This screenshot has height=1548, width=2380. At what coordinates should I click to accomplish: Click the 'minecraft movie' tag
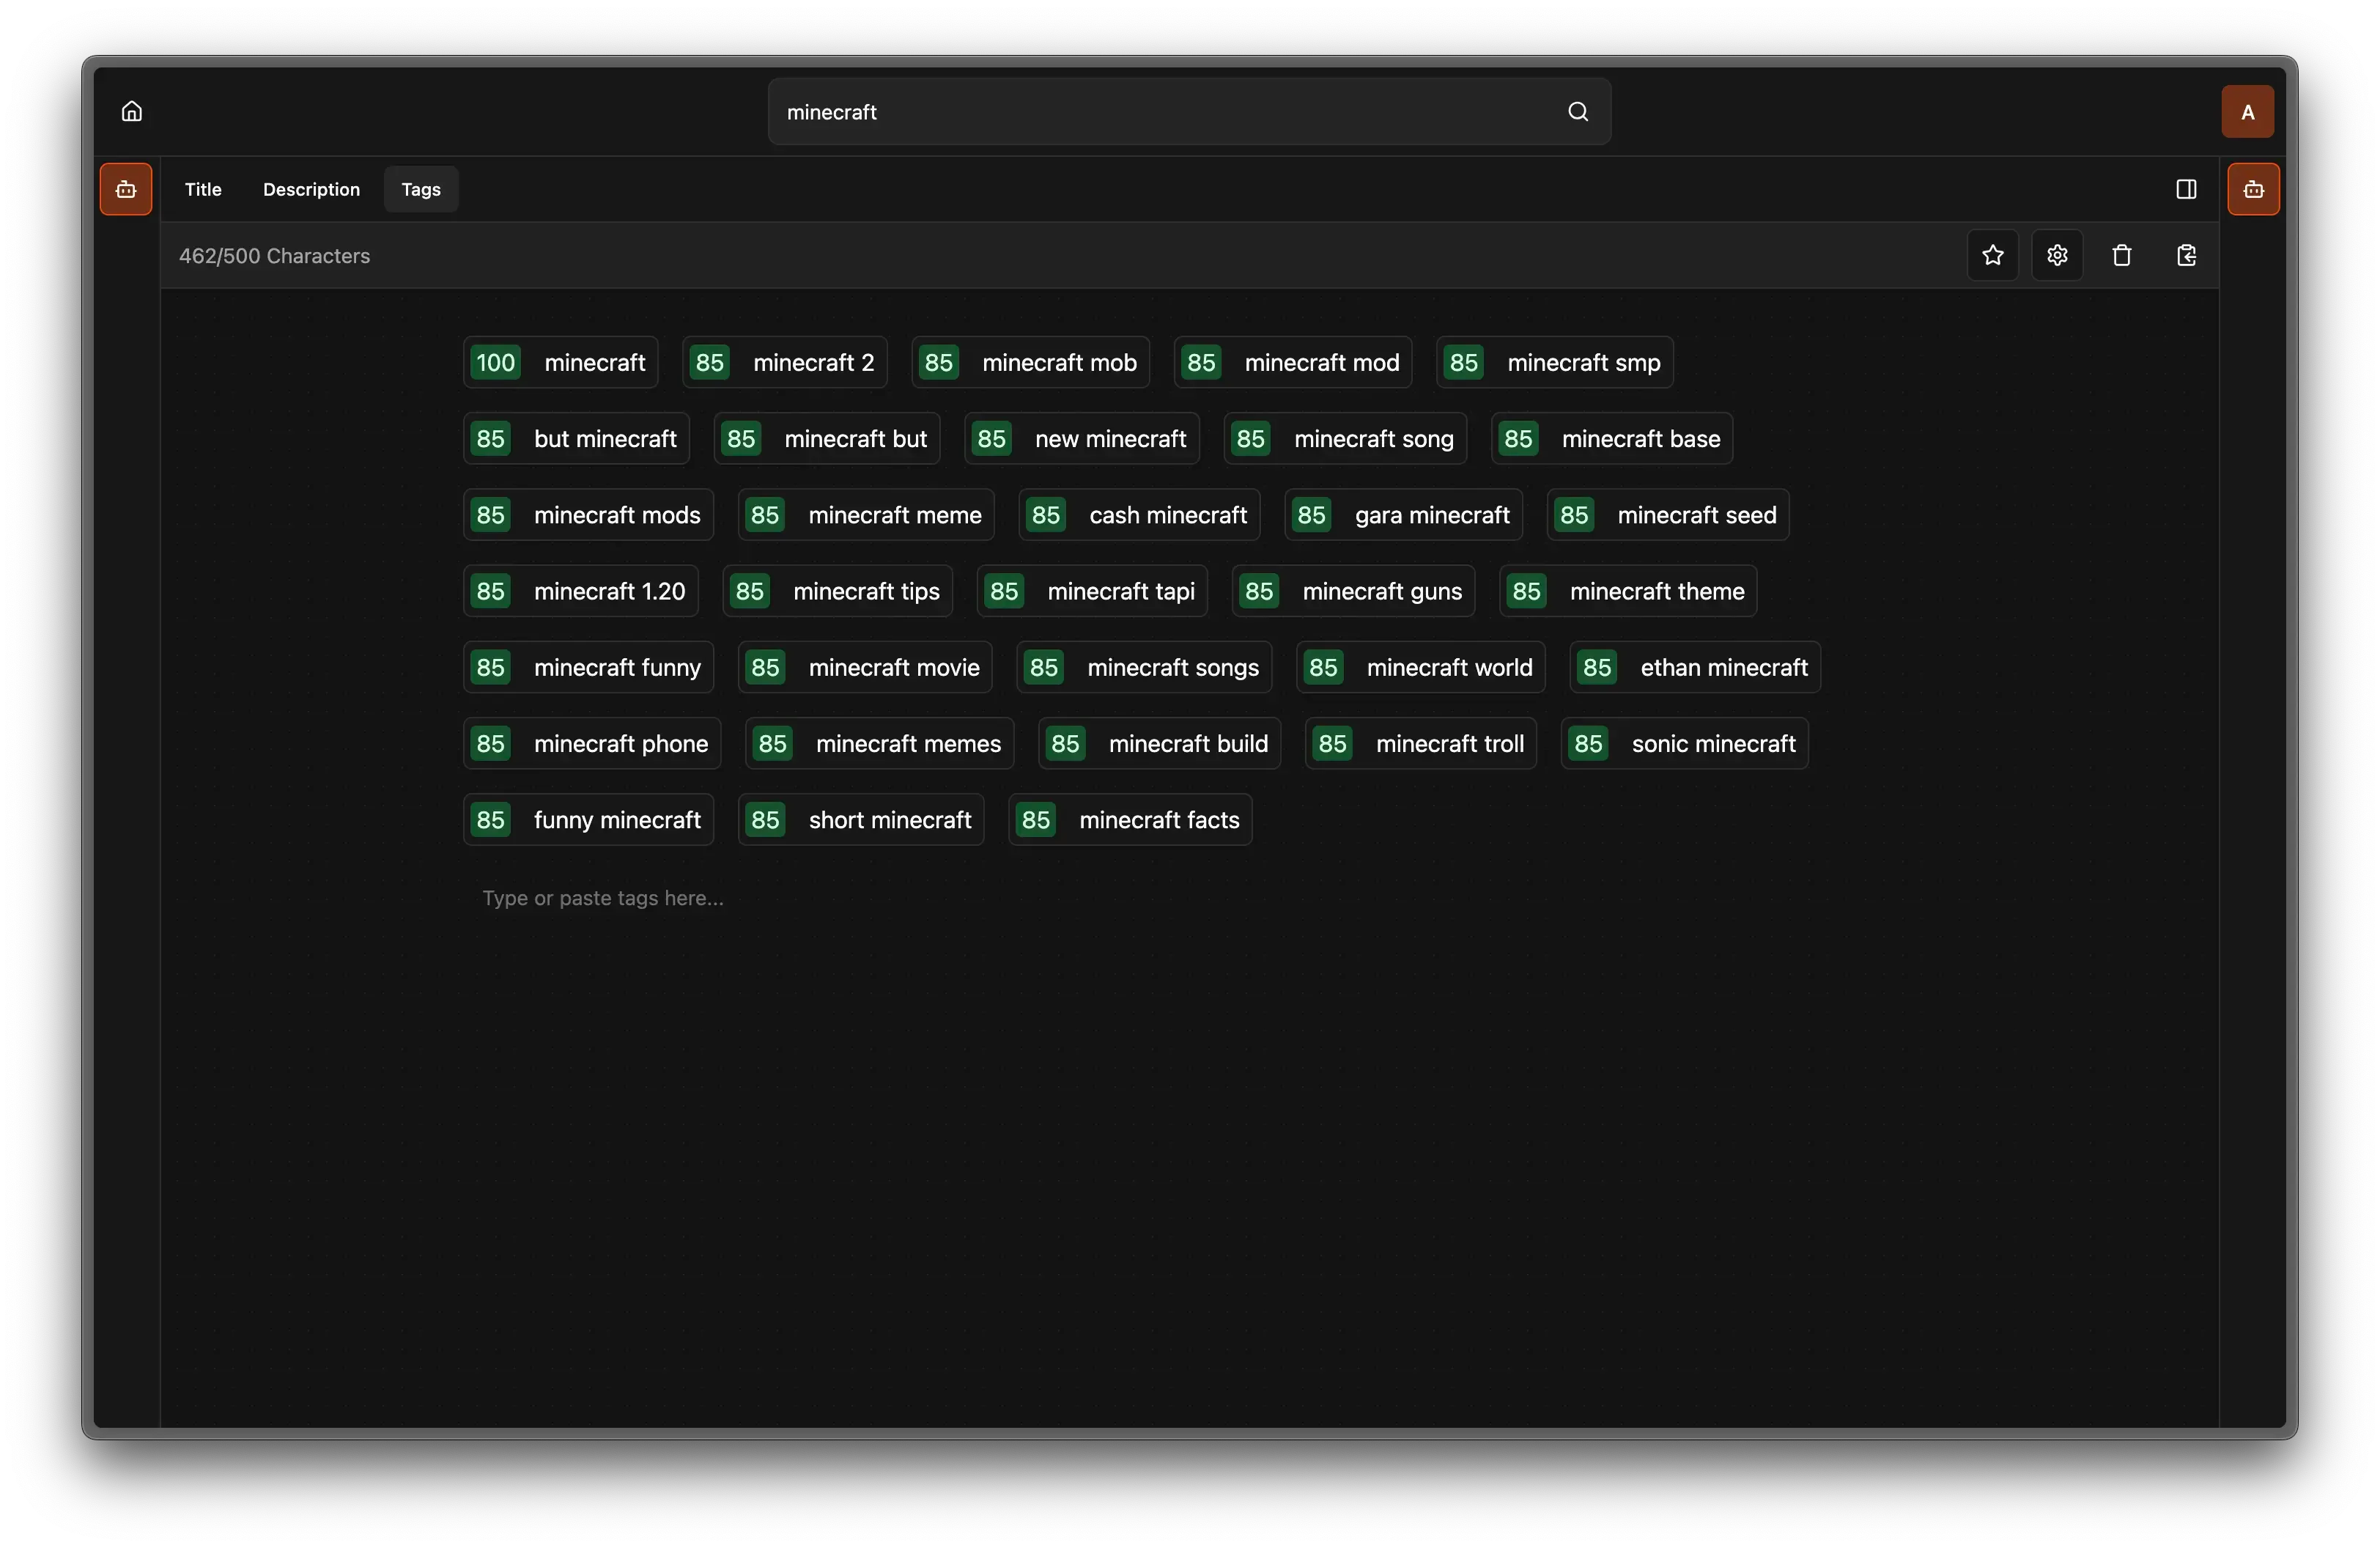click(865, 667)
